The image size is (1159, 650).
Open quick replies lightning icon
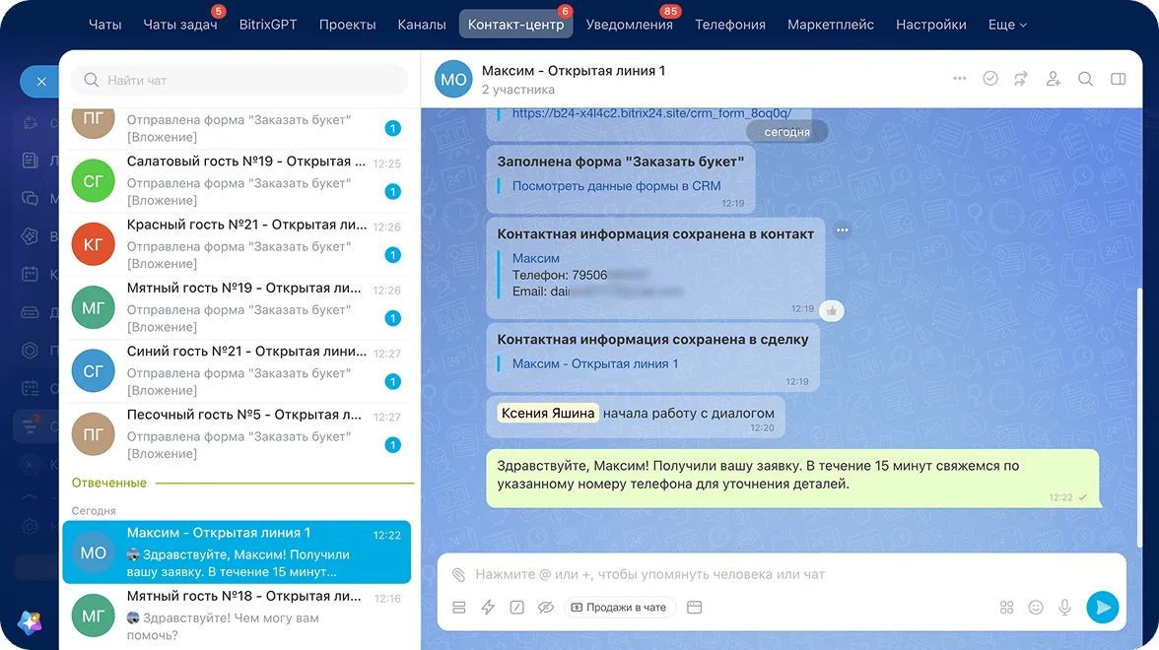(488, 607)
